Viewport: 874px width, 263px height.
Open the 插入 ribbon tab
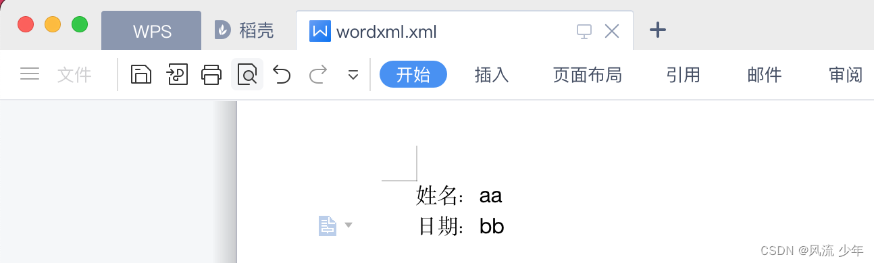492,75
